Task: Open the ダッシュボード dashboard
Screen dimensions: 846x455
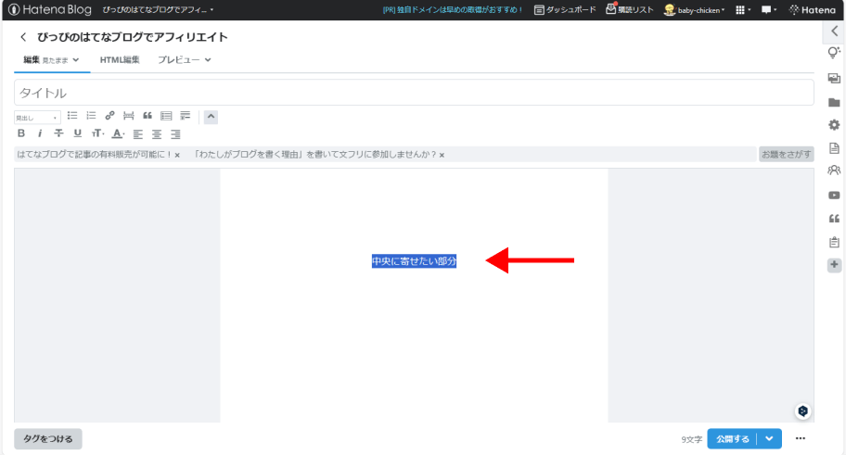Action: [565, 10]
